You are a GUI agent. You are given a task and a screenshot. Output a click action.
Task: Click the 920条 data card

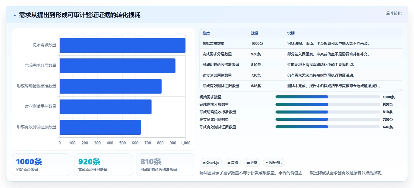click(x=104, y=165)
